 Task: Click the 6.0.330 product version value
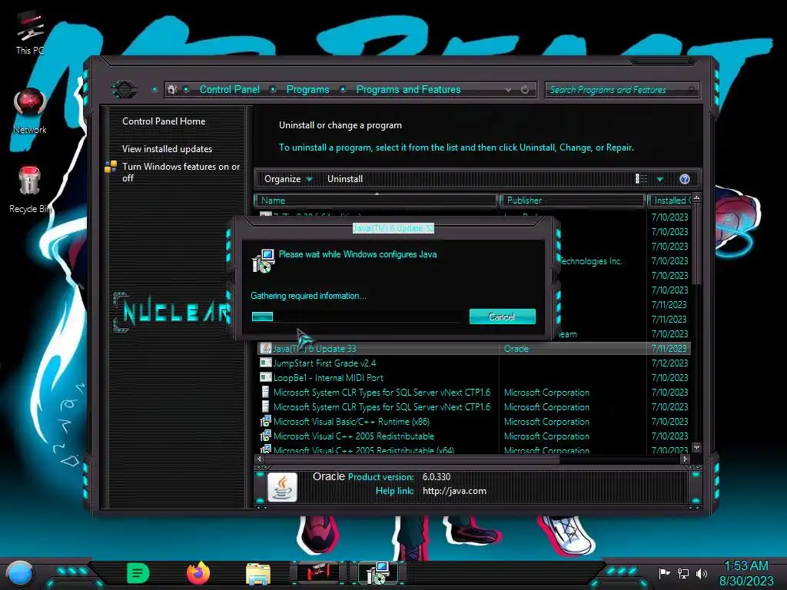point(437,476)
